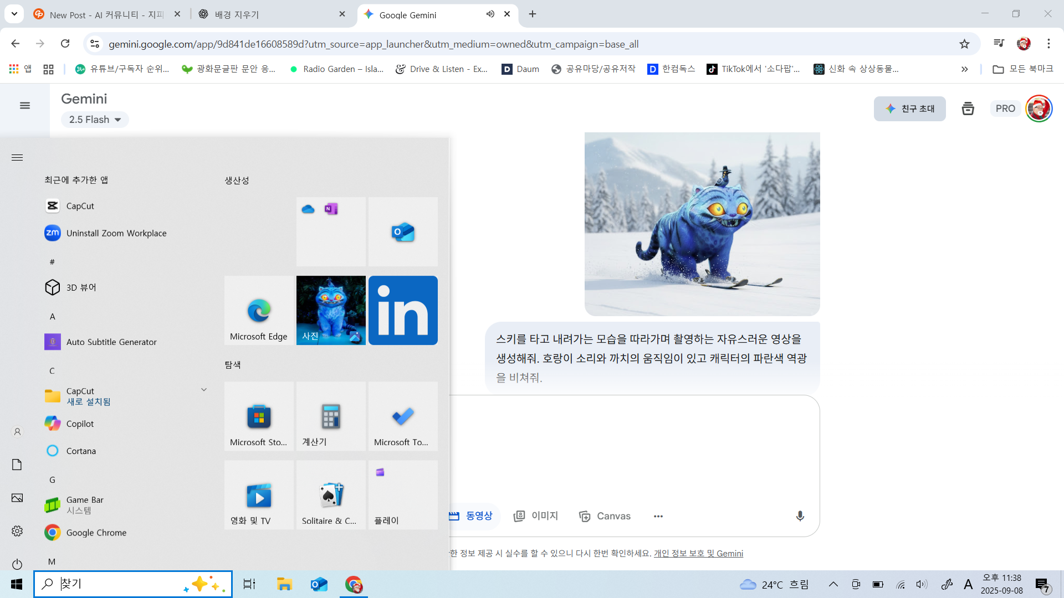Open the 2.5 Flash model dropdown
Image resolution: width=1064 pixels, height=598 pixels.
(95, 120)
